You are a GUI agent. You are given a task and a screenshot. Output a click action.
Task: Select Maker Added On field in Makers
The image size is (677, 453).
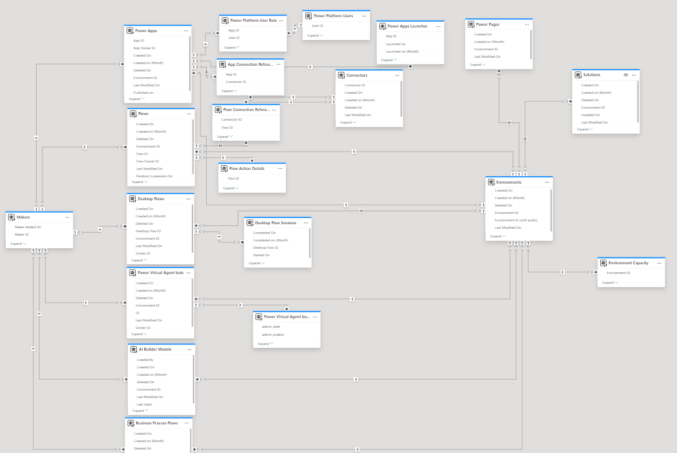[x=27, y=227]
